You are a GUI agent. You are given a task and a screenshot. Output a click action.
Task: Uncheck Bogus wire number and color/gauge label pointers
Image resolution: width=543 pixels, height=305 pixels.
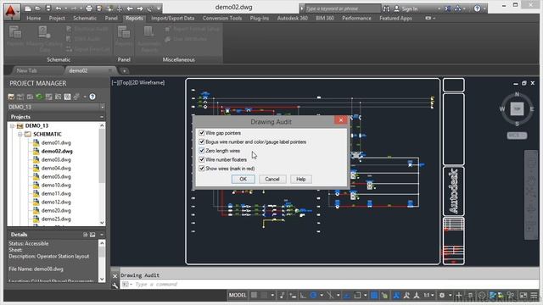pos(202,141)
